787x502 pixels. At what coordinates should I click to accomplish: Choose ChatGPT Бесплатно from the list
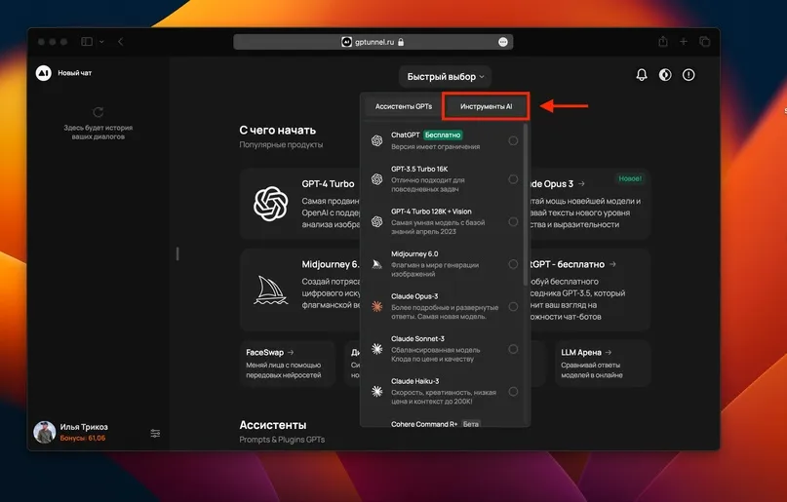coord(444,140)
